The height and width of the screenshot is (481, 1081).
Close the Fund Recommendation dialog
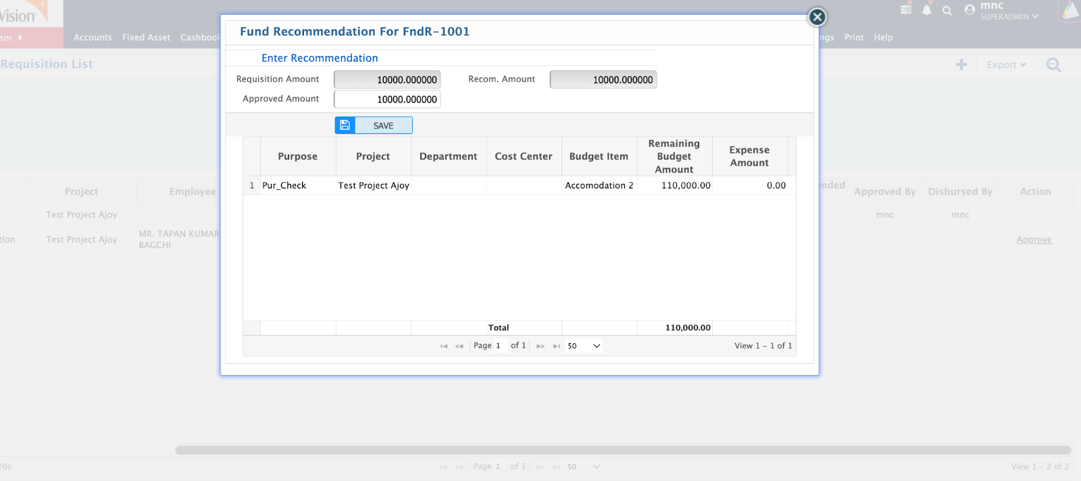[x=817, y=17]
